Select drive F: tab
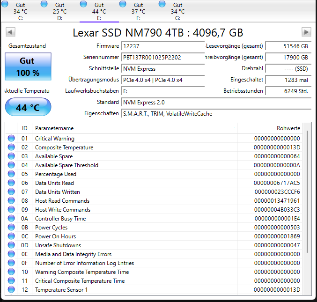Screen dimensions: 317x302 click(138, 11)
